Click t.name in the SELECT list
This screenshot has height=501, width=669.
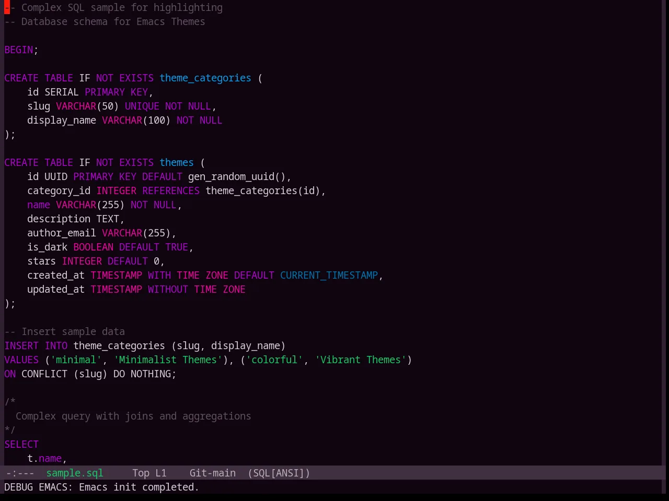pyautogui.click(x=44, y=458)
